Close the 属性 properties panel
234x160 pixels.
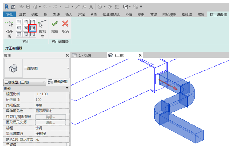67,55
